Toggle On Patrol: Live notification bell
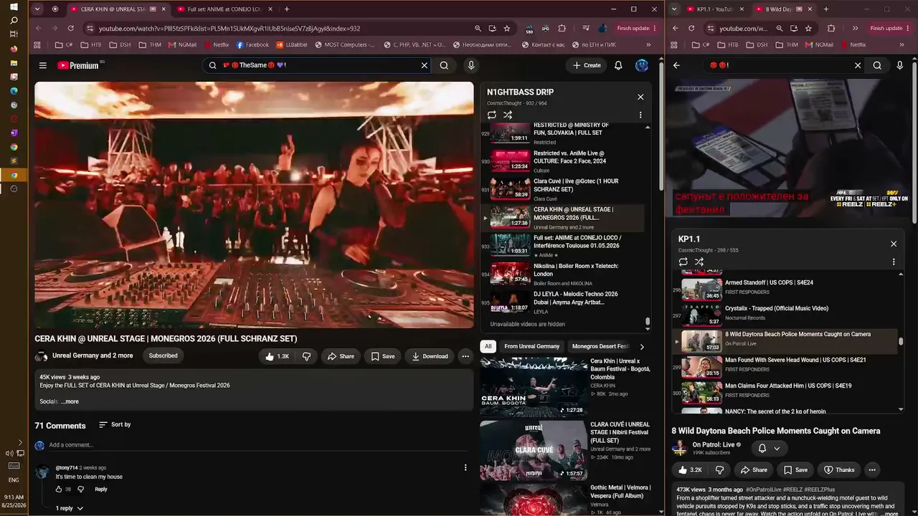 pyautogui.click(x=769, y=448)
